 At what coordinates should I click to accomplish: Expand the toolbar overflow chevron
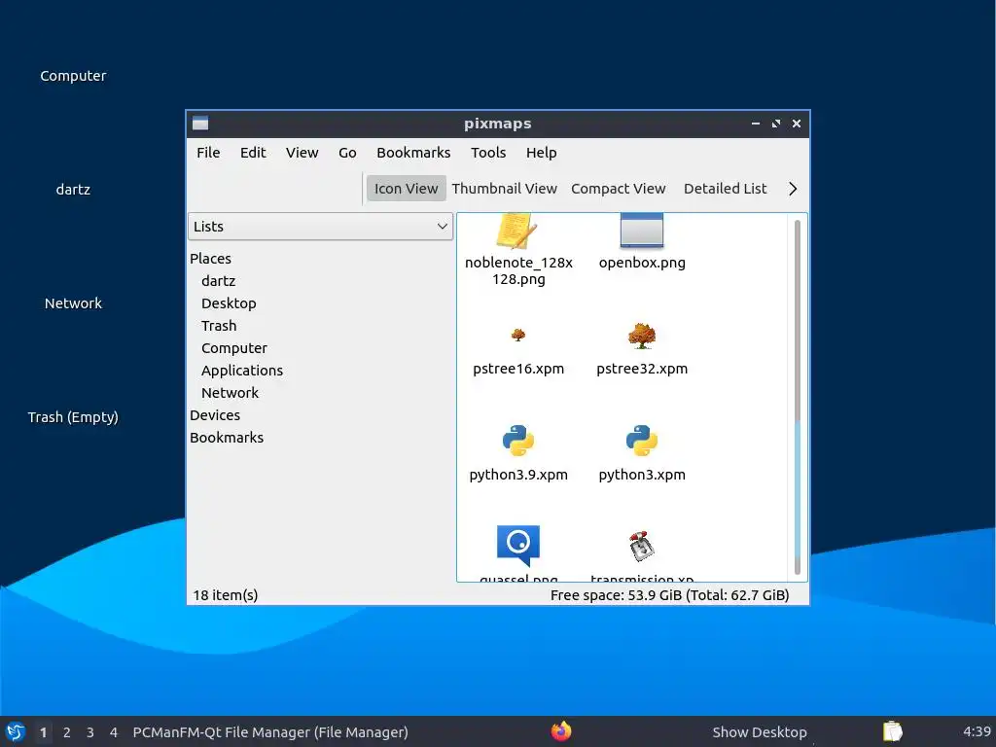[793, 189]
